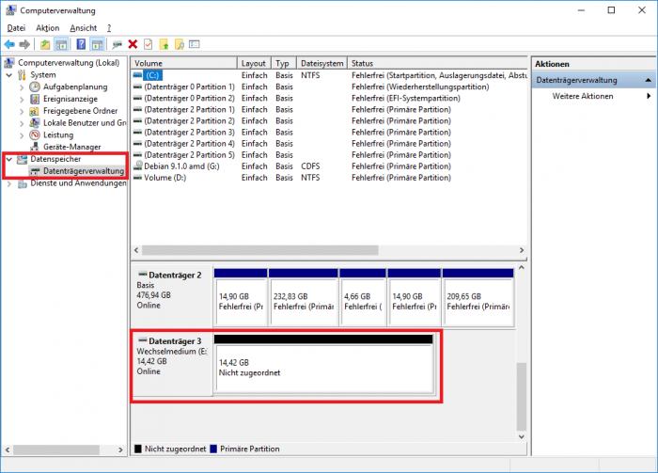The height and width of the screenshot is (473, 658).
Task: Click the blue back arrow in toolbar
Action: [x=9, y=44]
